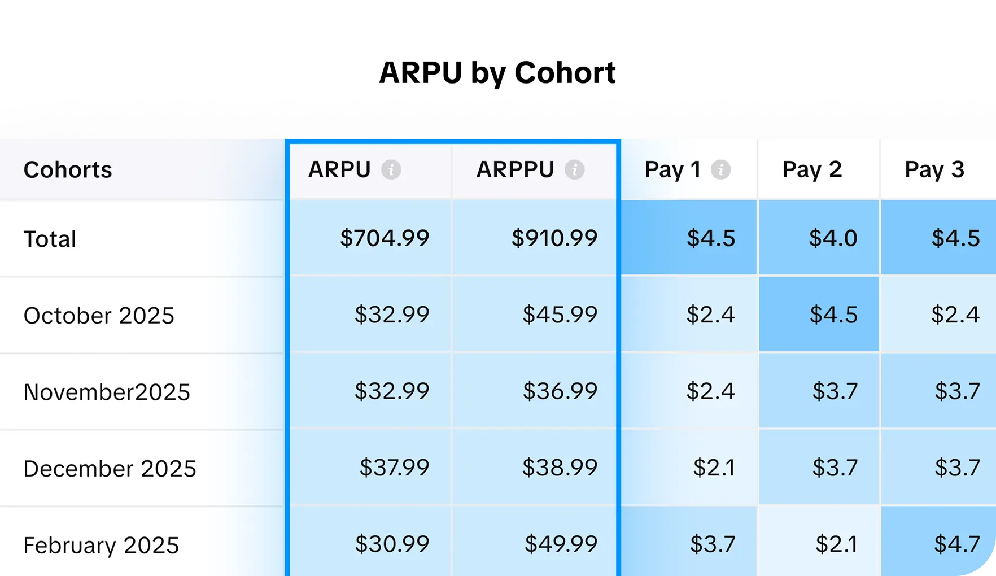Screen dimensions: 996x576
Task: Switch to the Pay 1 column tab
Action: [x=673, y=169]
